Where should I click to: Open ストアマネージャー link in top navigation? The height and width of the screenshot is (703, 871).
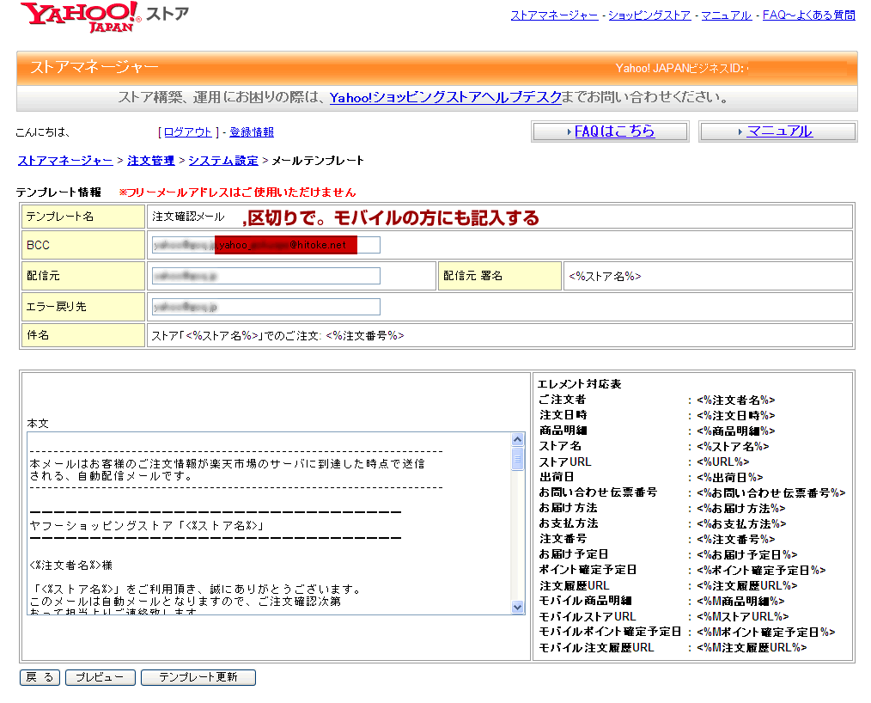click(555, 15)
